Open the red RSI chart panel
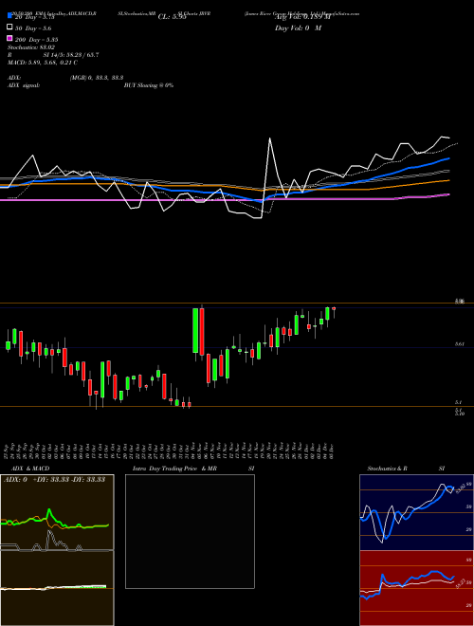The width and height of the screenshot is (474, 626). coord(416,588)
